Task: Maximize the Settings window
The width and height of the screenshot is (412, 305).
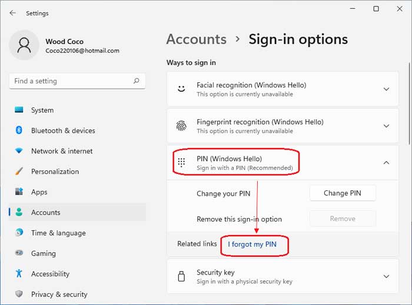Action: click(x=376, y=9)
